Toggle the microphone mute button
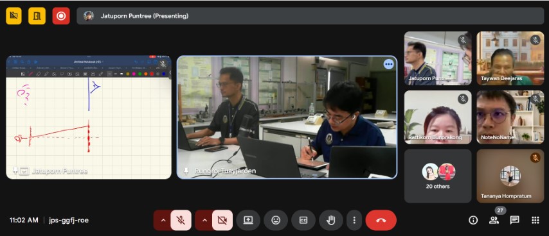 point(181,221)
